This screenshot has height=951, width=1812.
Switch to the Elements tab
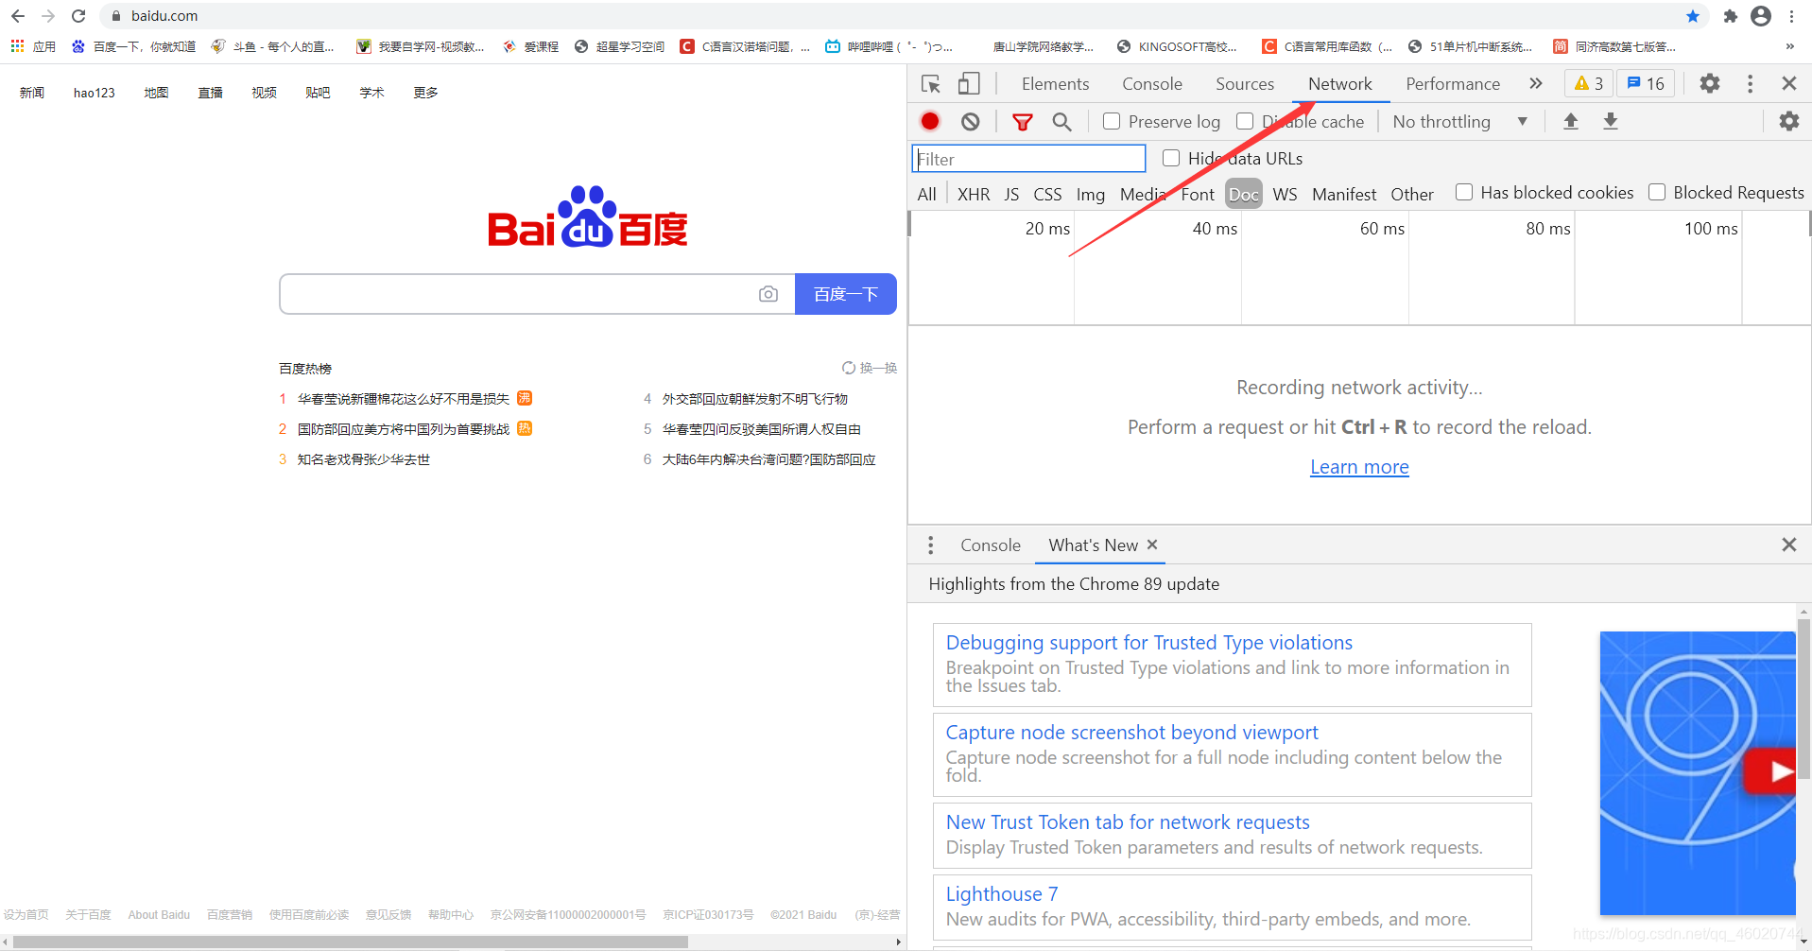pyautogui.click(x=1055, y=83)
